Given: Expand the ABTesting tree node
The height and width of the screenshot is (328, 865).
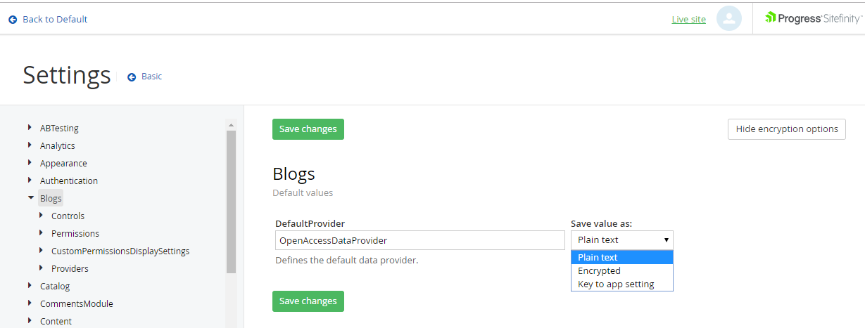Looking at the screenshot, I should pos(30,127).
